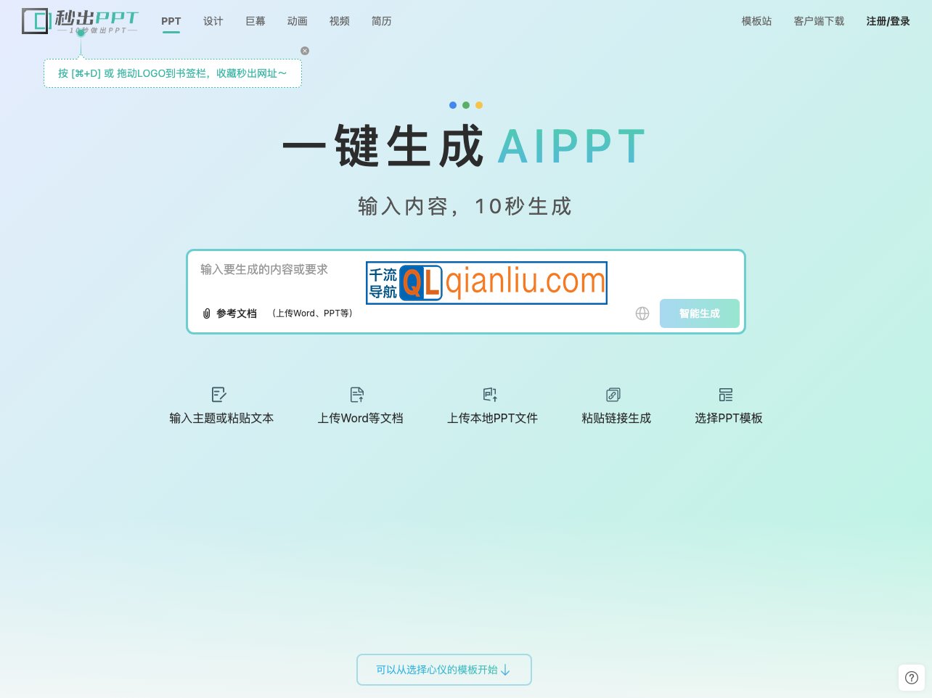Switch to the 巨幕 tab

255,21
